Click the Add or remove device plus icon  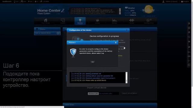[x=58, y=33]
